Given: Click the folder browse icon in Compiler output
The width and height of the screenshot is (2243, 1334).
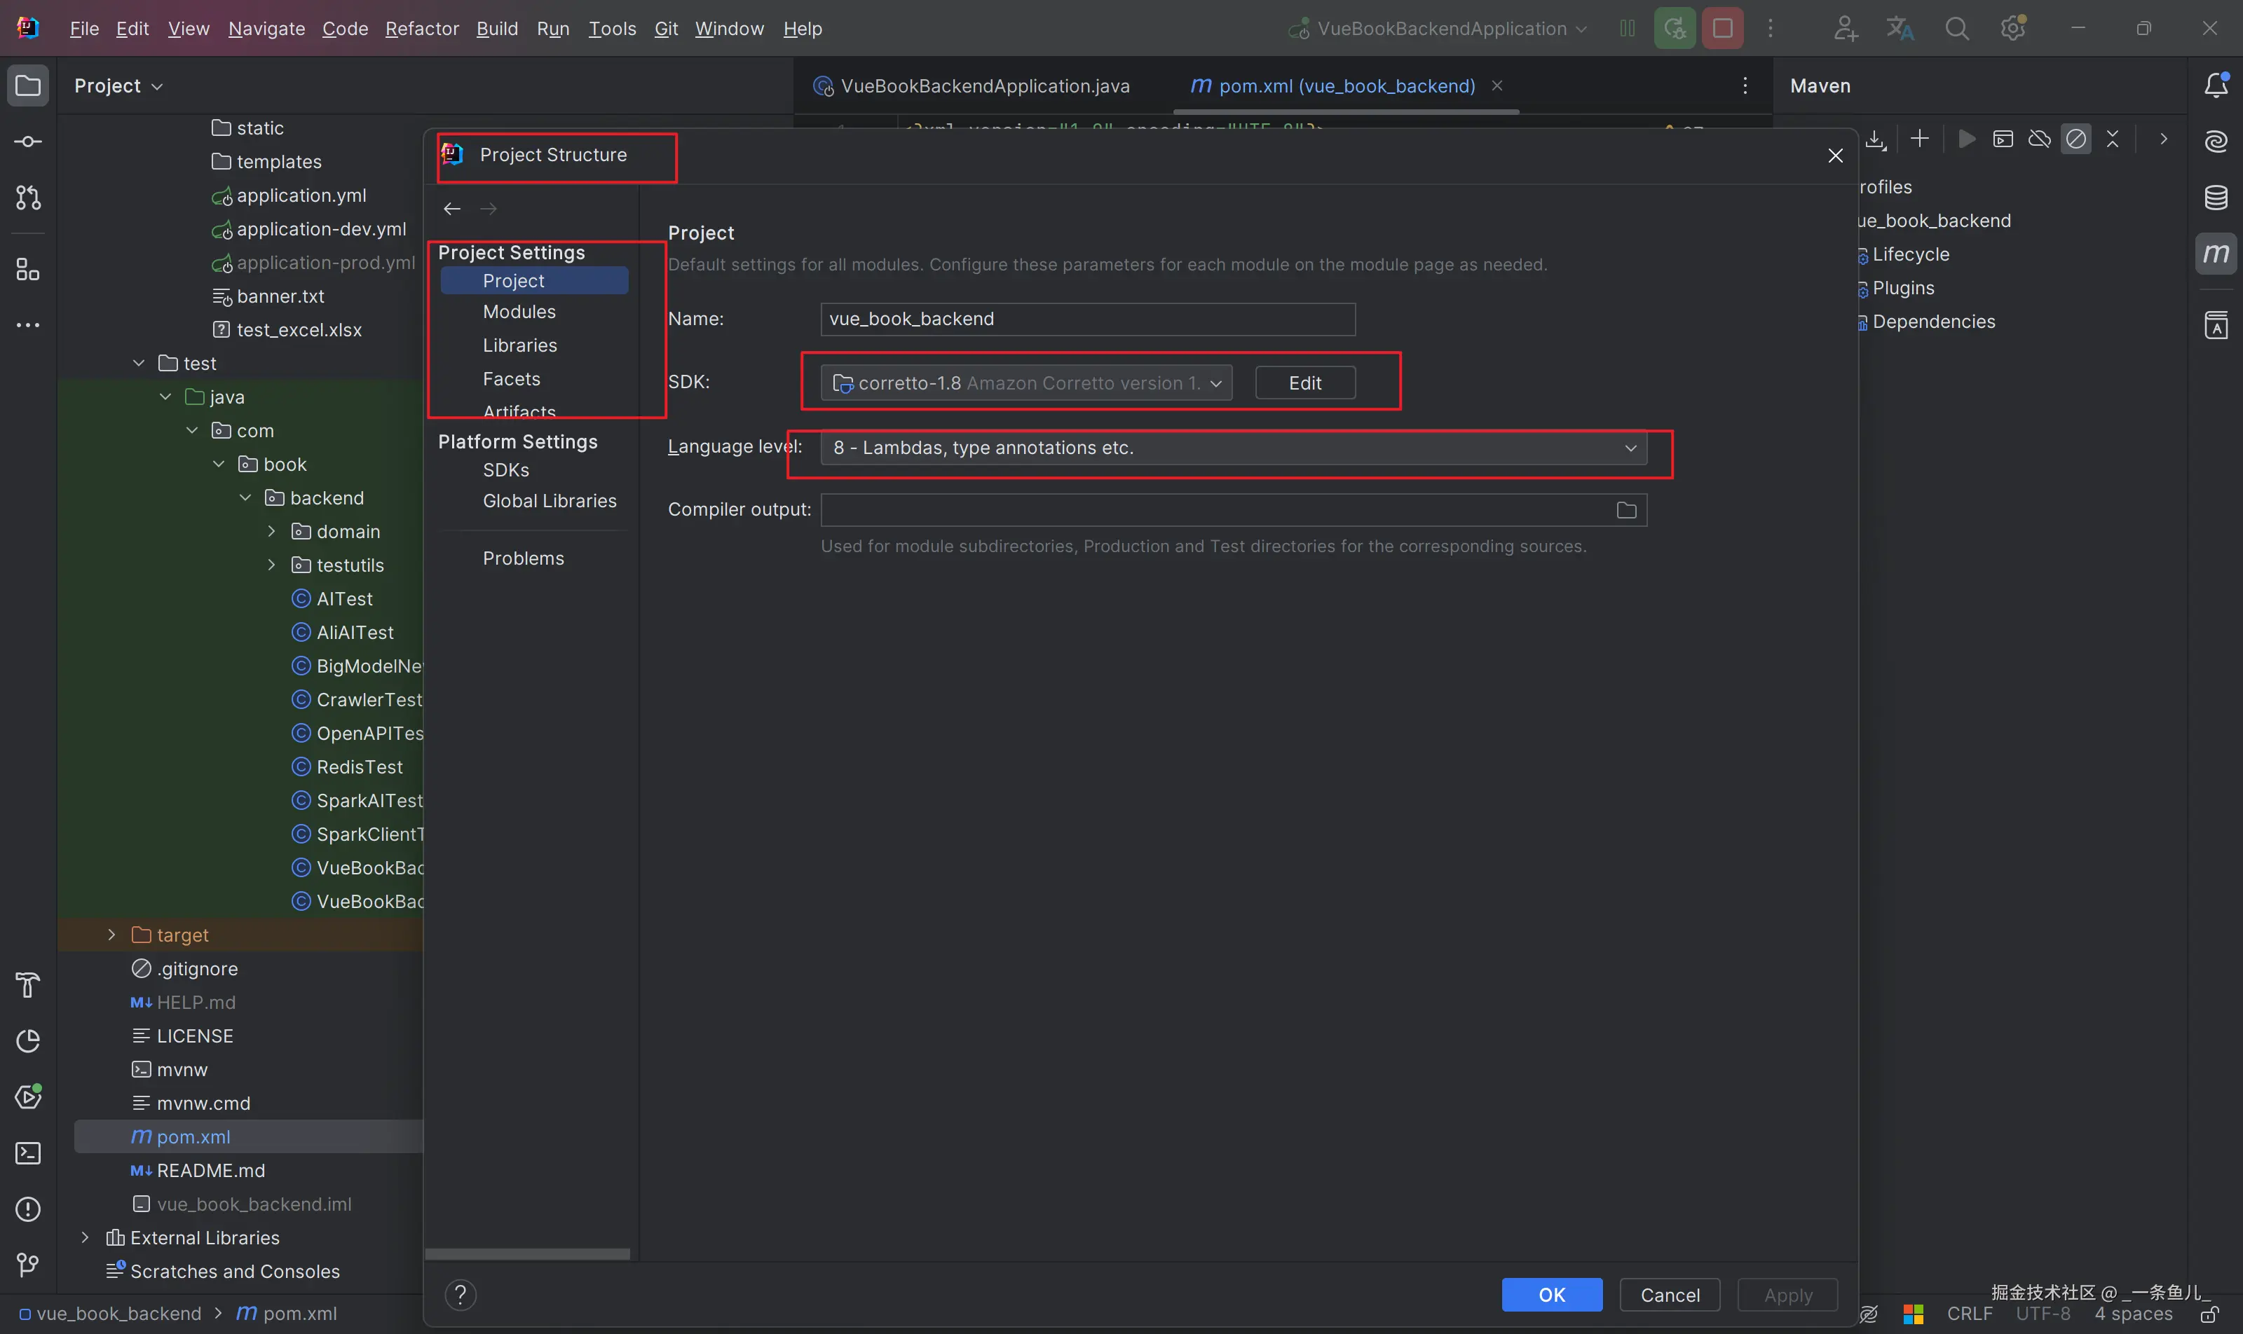Looking at the screenshot, I should coord(1626,511).
